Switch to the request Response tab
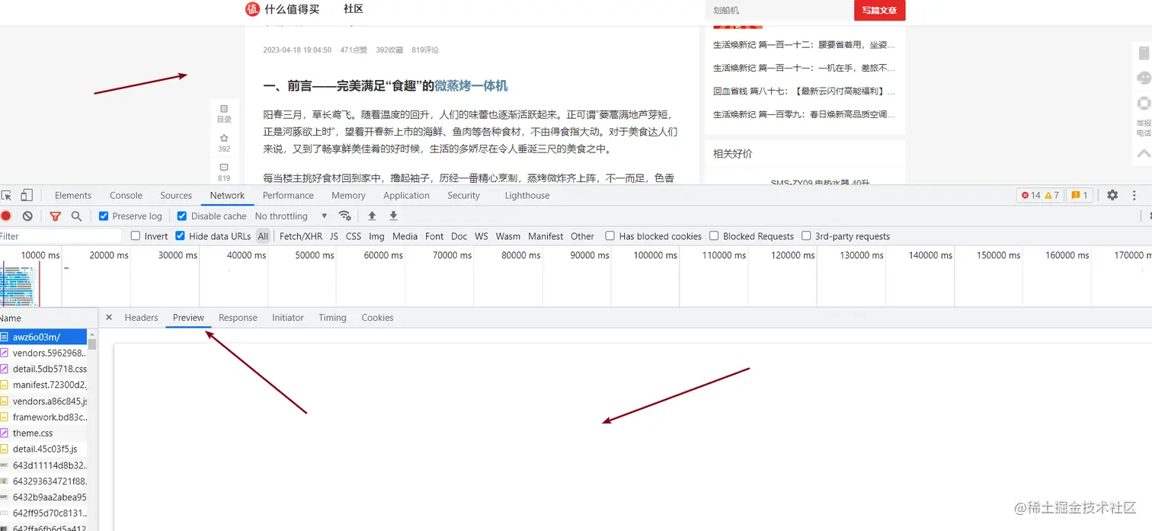The height and width of the screenshot is (531, 1152). [x=238, y=318]
